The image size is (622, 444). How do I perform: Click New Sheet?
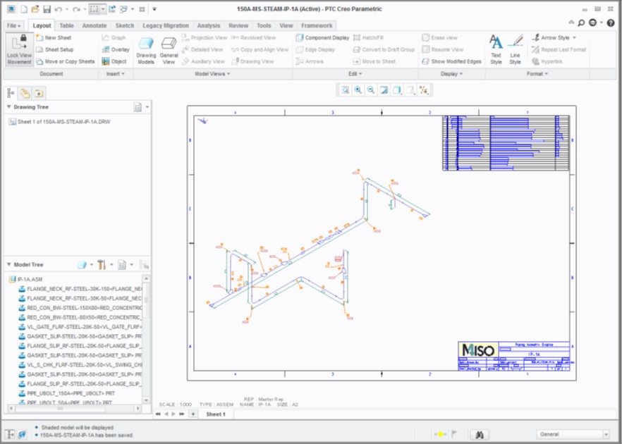click(x=54, y=37)
